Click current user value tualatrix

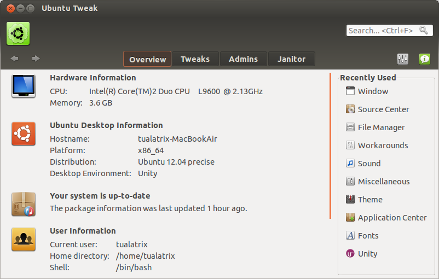tap(131, 245)
